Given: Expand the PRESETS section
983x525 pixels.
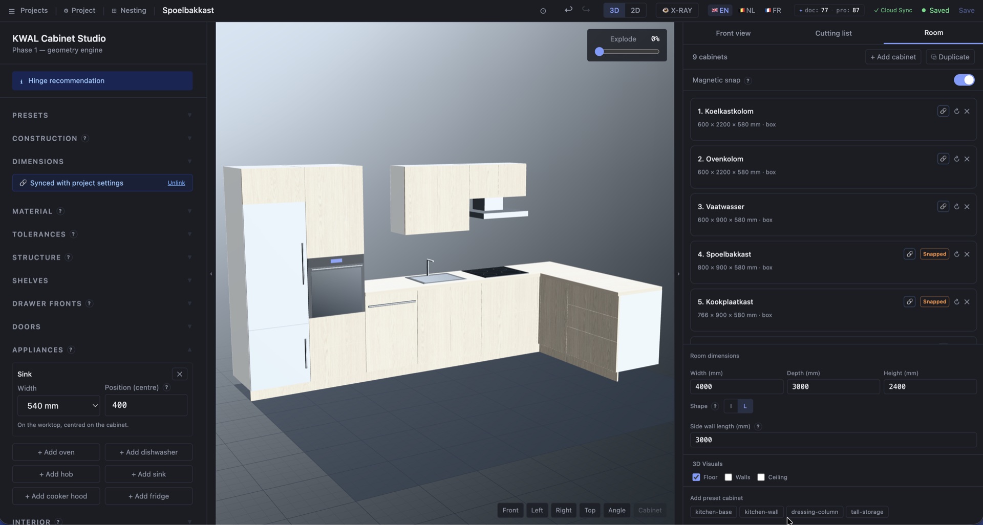Looking at the screenshot, I should coord(102,115).
